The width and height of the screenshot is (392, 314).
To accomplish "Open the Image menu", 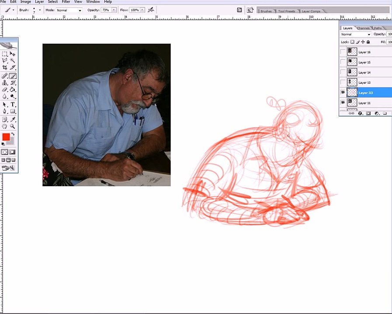I will tap(25, 2).
